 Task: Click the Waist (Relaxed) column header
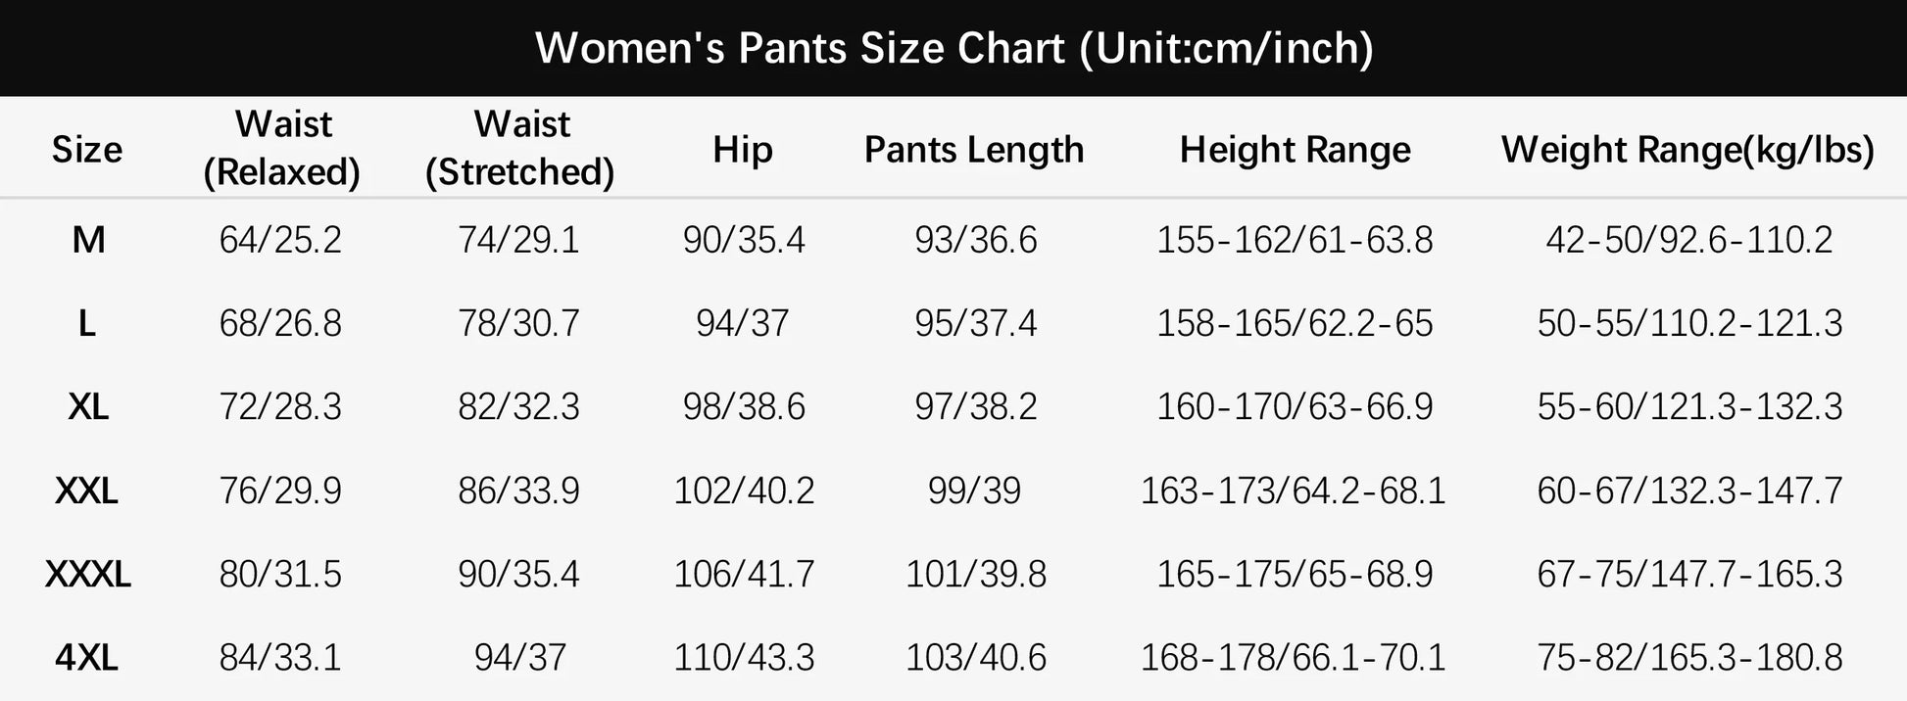[282, 149]
